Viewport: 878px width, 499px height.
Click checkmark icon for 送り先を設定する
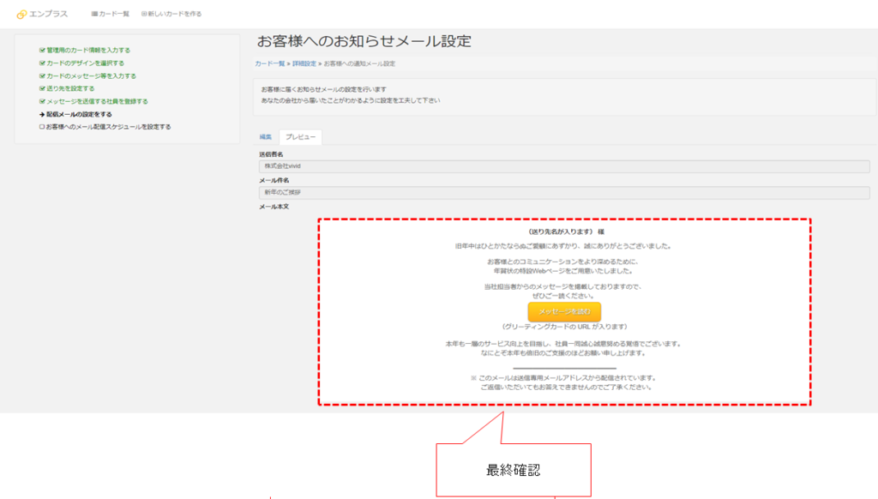pos(42,88)
